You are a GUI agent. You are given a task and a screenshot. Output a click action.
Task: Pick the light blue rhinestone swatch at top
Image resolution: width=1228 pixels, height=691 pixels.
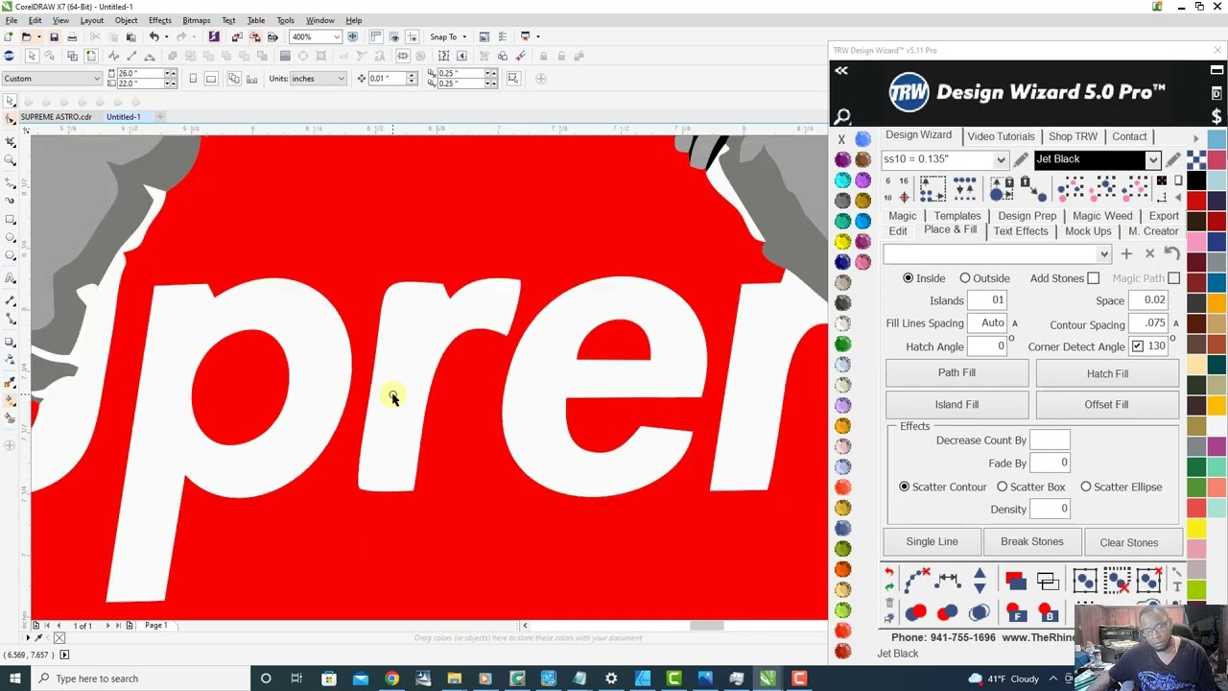coord(862,139)
